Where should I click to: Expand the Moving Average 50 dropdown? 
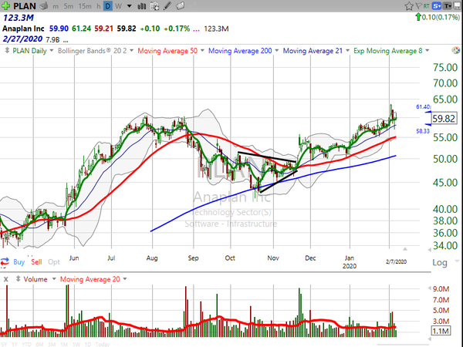pyautogui.click(x=202, y=50)
